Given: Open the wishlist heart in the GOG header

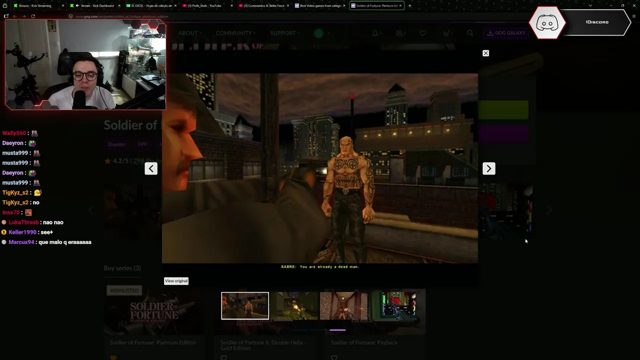Looking at the screenshot, I should [x=422, y=33].
